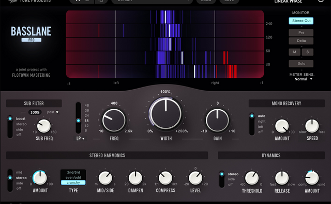Select crunchy harmonics type
The height and width of the screenshot is (204, 331).
pyautogui.click(x=73, y=182)
